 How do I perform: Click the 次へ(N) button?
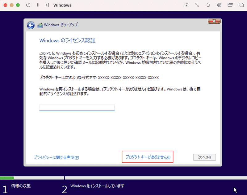(204, 157)
